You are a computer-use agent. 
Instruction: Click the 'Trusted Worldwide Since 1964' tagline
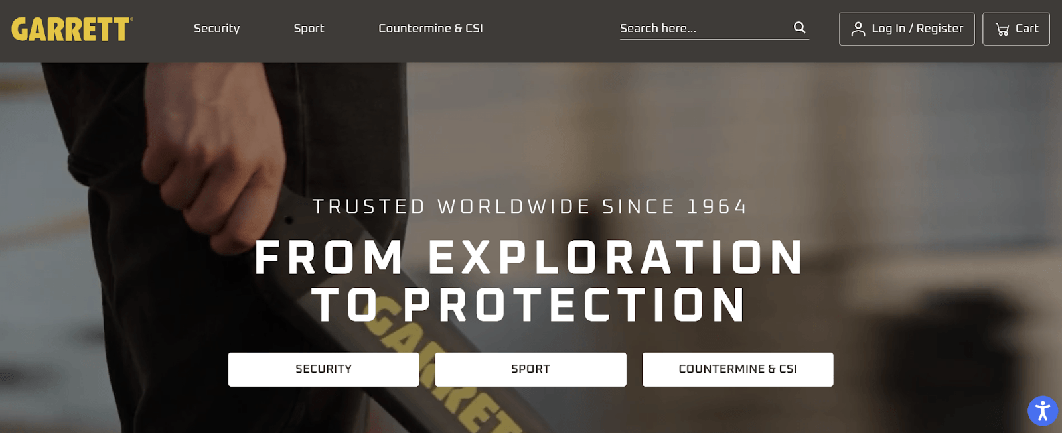tap(530, 206)
